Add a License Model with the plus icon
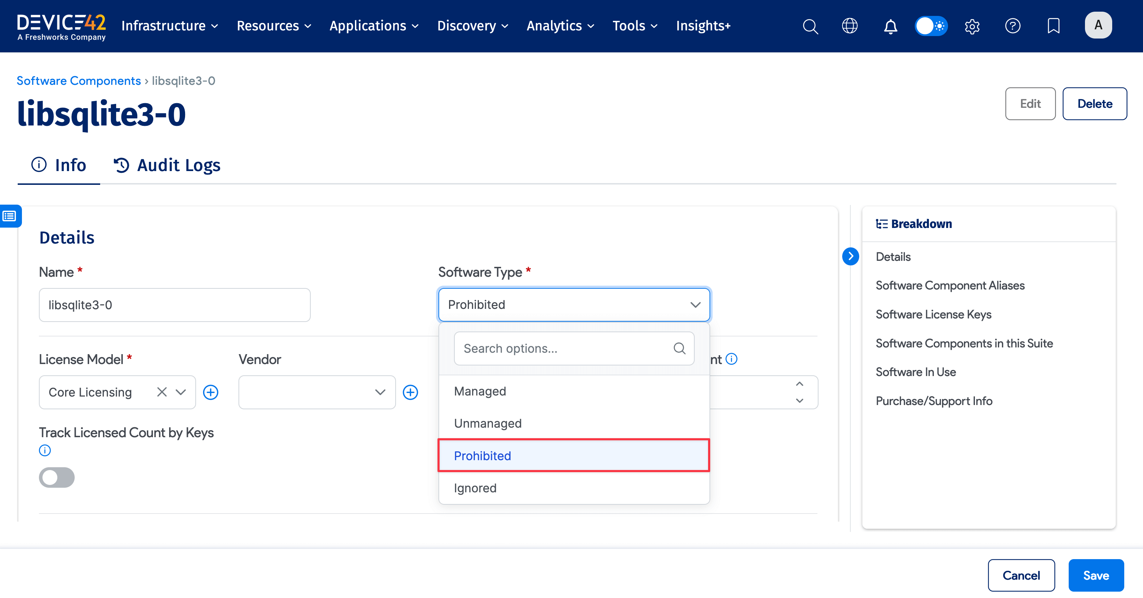This screenshot has width=1143, height=598. 211,392
